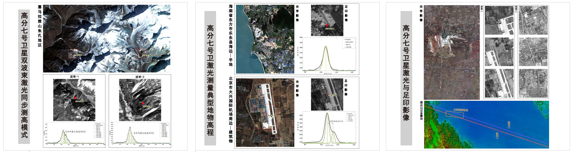Click the 激光与DSM叠加 vertical label

click(x=421, y=111)
